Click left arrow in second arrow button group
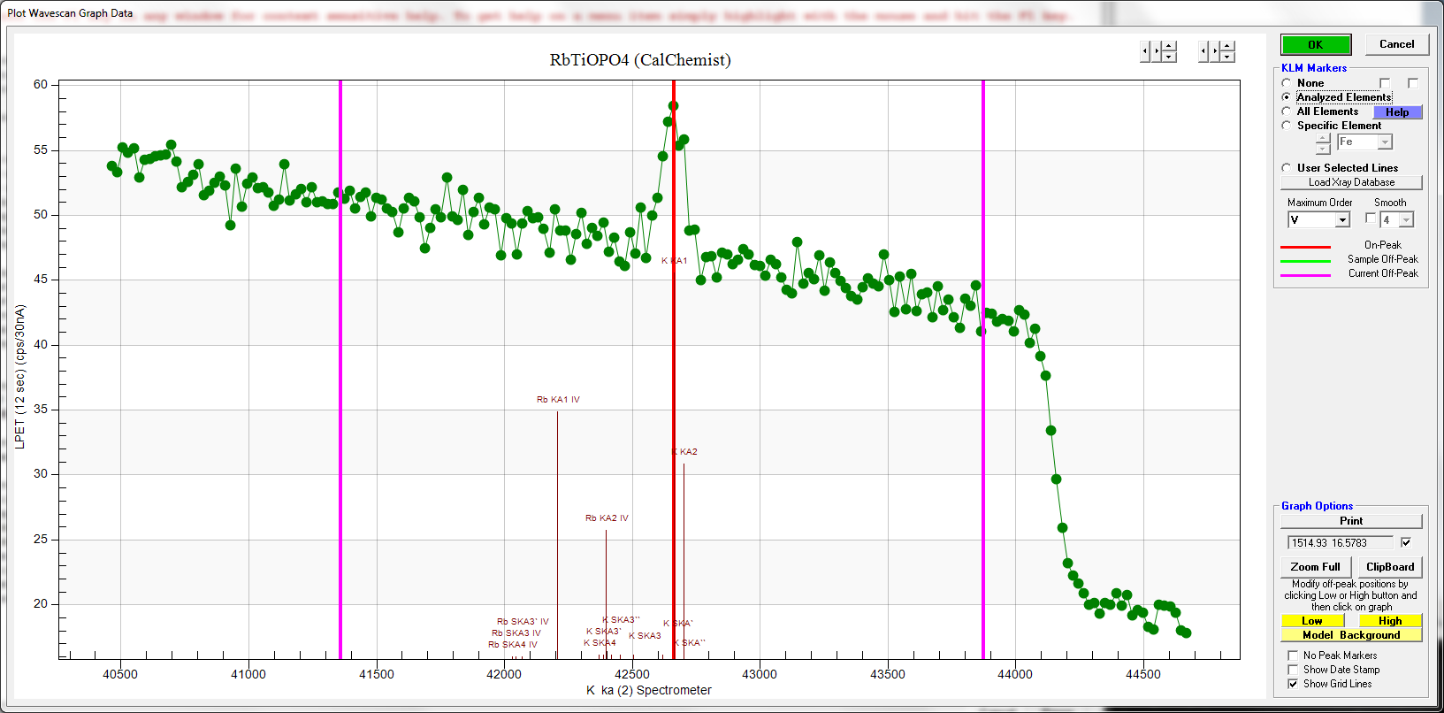Screen dimensions: 1444x713 pyautogui.click(x=1203, y=51)
